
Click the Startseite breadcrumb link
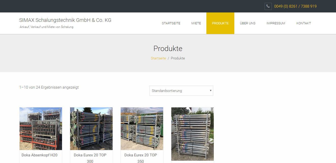(158, 58)
